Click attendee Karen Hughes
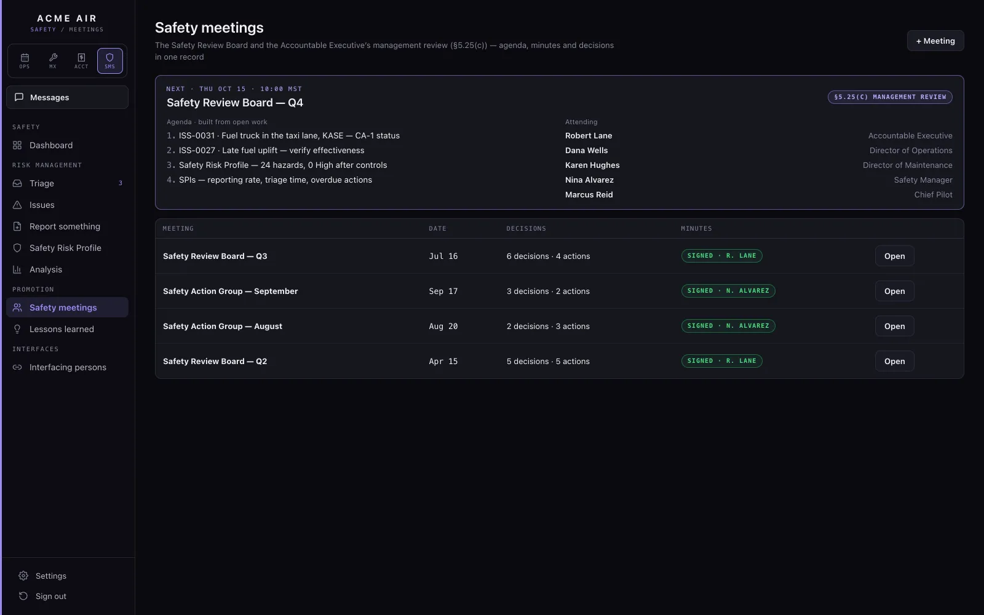This screenshot has height=615, width=984. [x=592, y=165]
